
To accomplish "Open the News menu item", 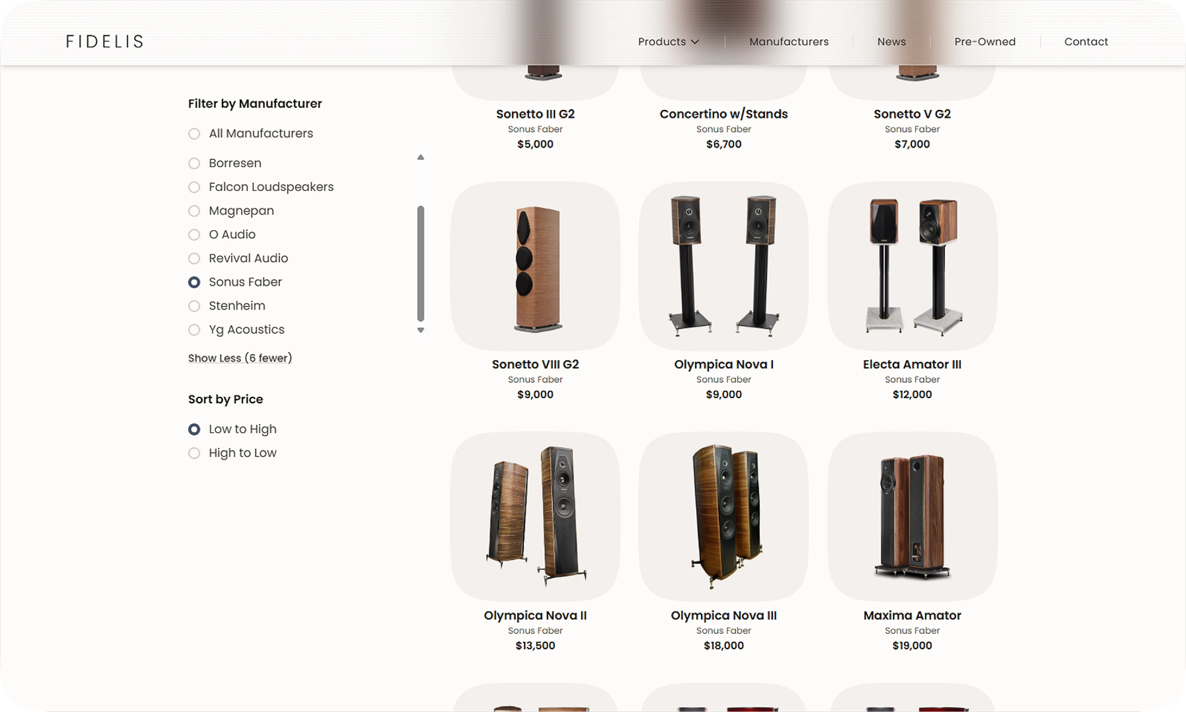I will pyautogui.click(x=891, y=42).
